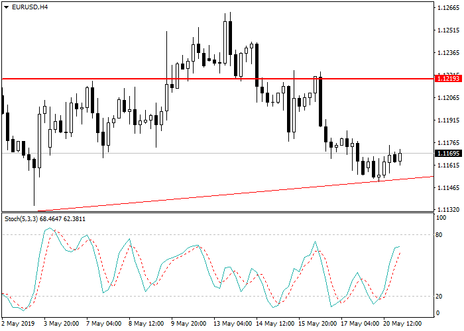Click the latest candle at chart's right edge

tap(400, 157)
